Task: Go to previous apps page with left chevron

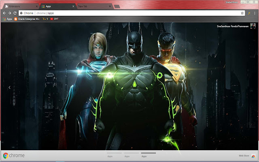Action: [x=10, y=87]
